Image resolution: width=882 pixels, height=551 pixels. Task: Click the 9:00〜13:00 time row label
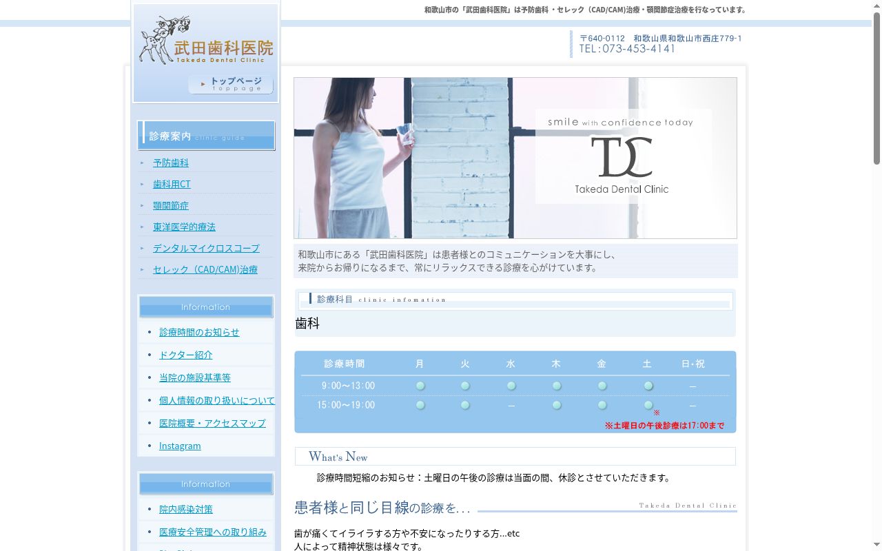348,386
